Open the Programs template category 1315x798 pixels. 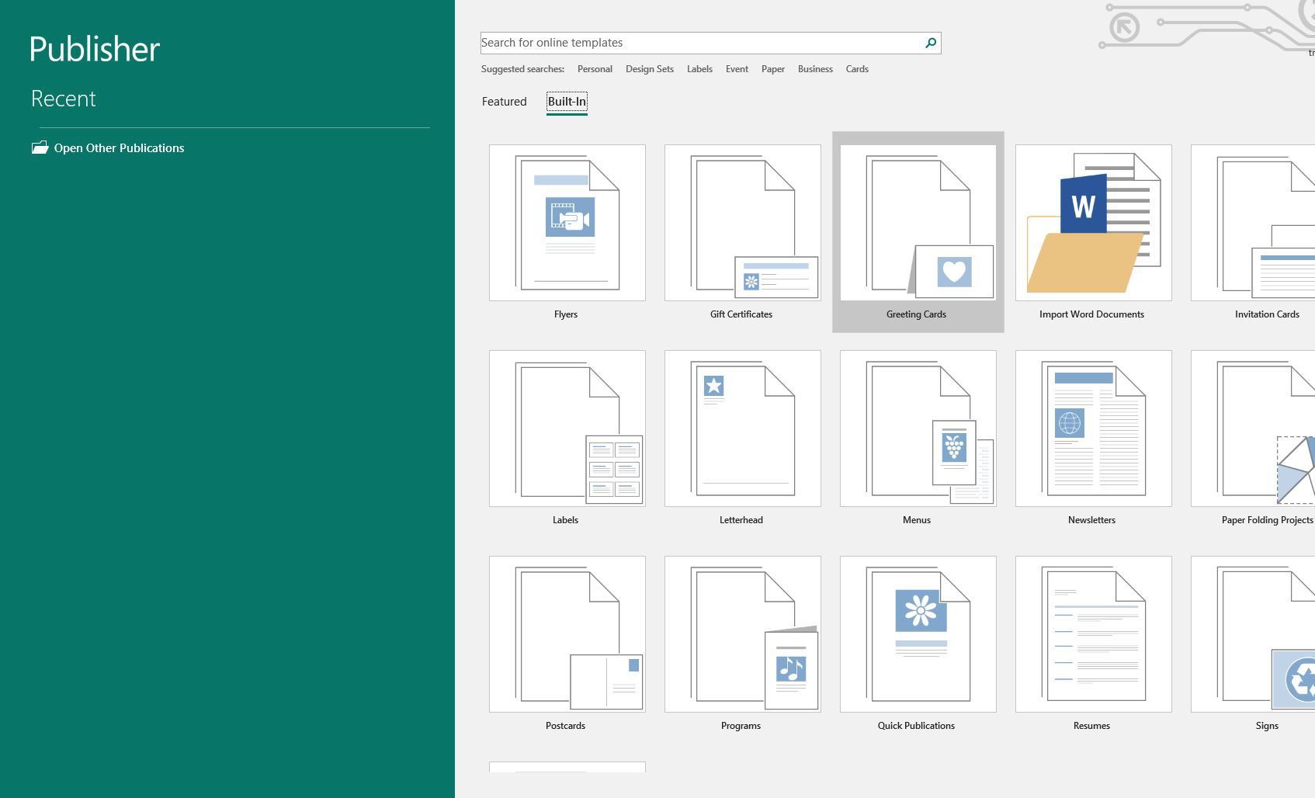(742, 634)
